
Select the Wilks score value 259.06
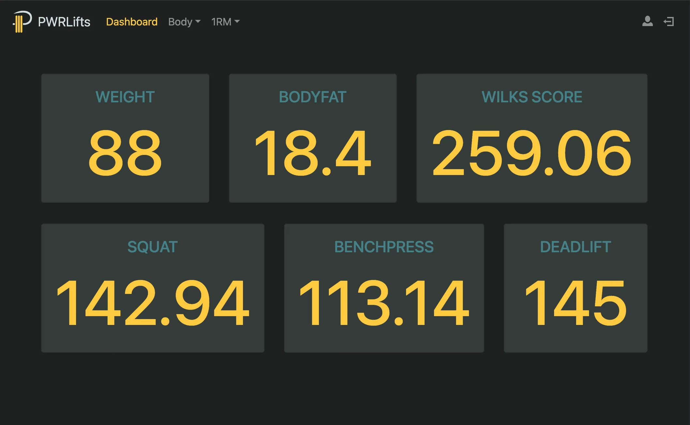(532, 153)
